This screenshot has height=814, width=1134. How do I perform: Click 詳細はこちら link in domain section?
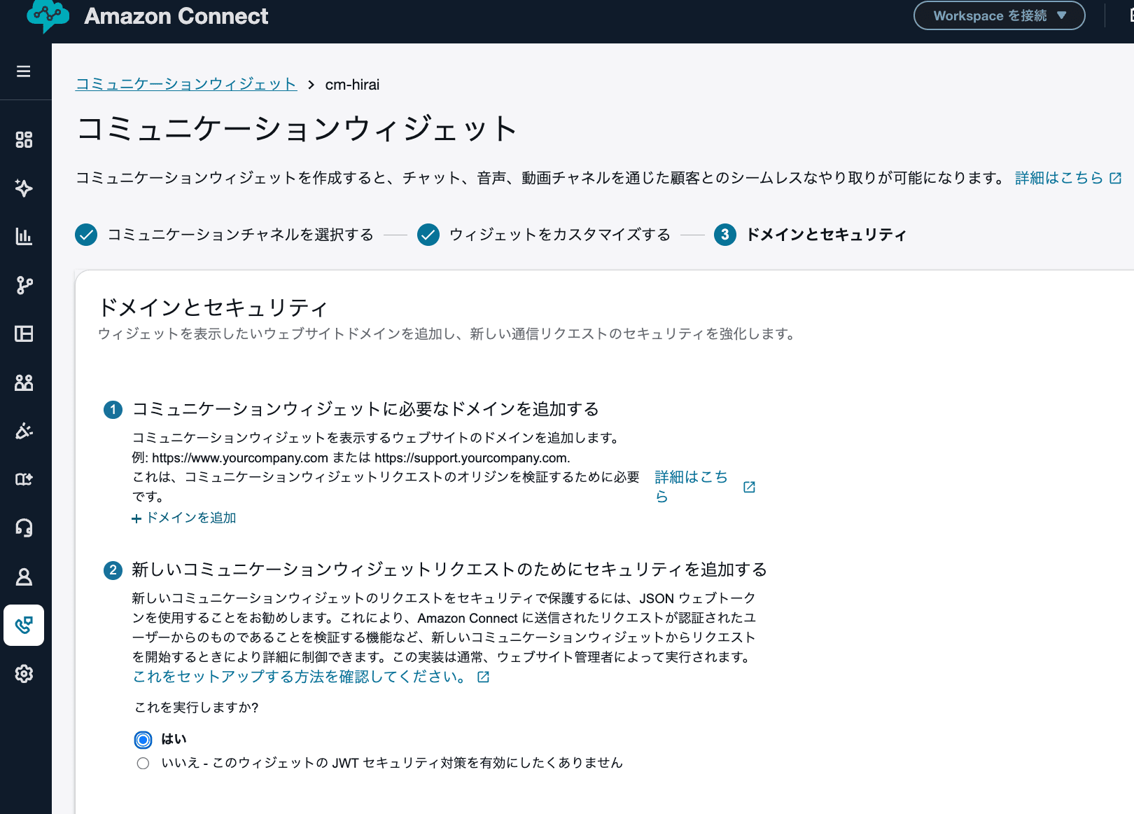[x=692, y=487]
